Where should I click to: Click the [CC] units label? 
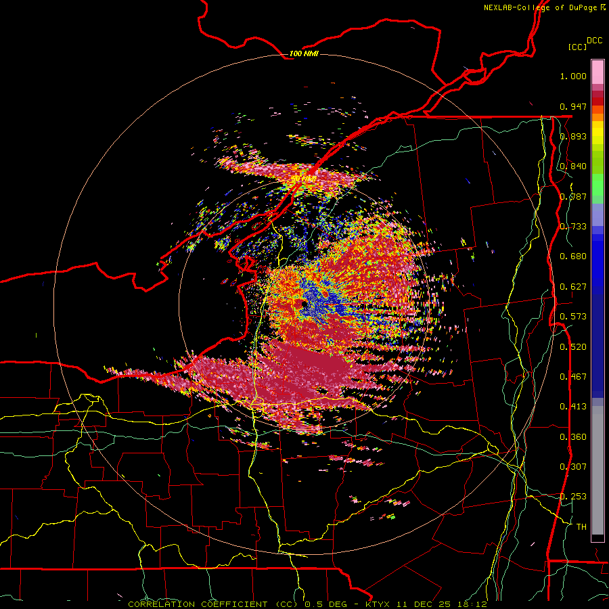578,47
